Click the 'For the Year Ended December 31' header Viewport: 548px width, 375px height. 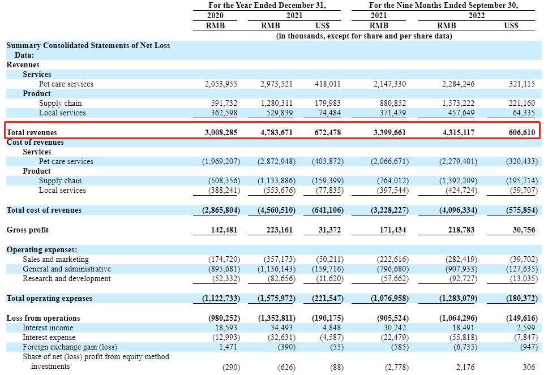pos(267,6)
